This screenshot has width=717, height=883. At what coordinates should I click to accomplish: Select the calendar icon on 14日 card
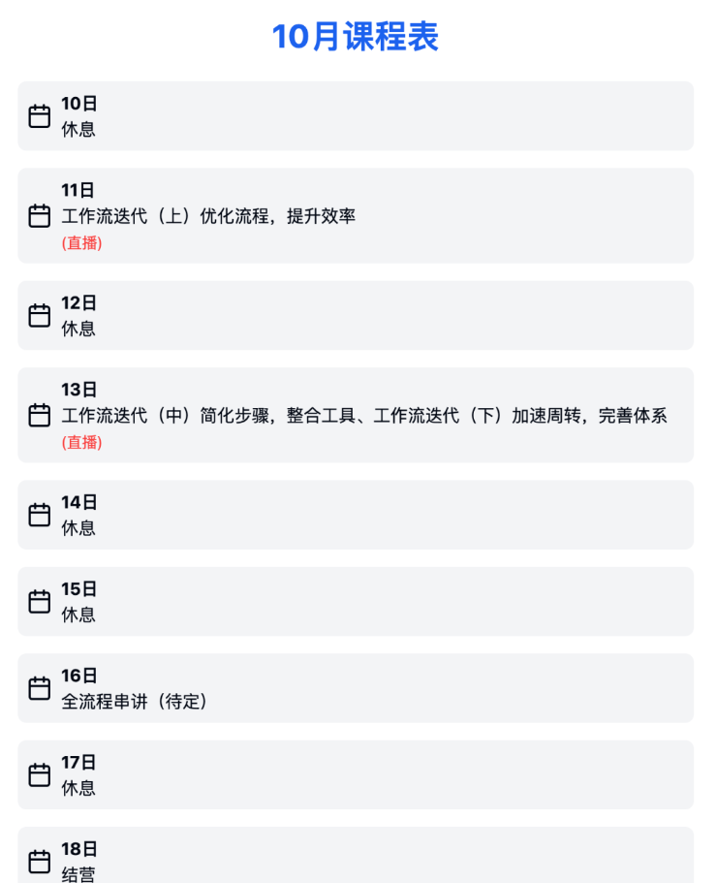(x=40, y=515)
